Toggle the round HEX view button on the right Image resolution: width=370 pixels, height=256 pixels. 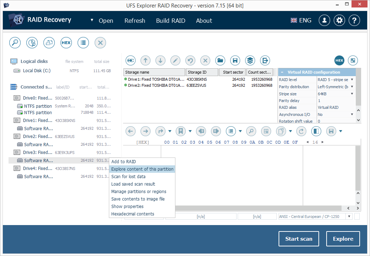(x=339, y=60)
